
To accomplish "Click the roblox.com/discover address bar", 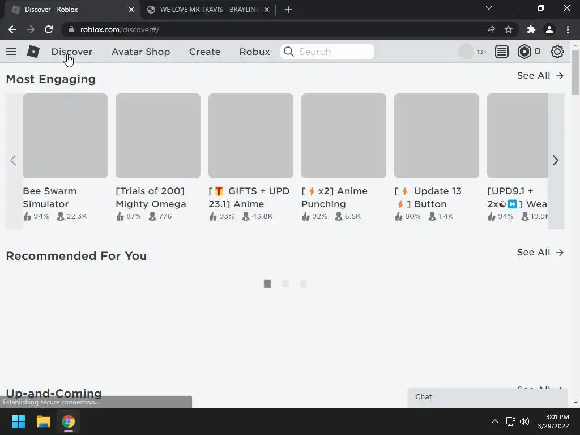I will (x=274, y=29).
